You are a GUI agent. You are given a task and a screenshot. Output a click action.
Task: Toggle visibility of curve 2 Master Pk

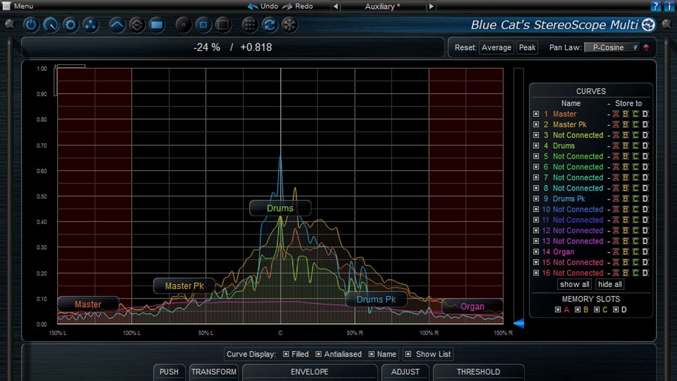(536, 124)
